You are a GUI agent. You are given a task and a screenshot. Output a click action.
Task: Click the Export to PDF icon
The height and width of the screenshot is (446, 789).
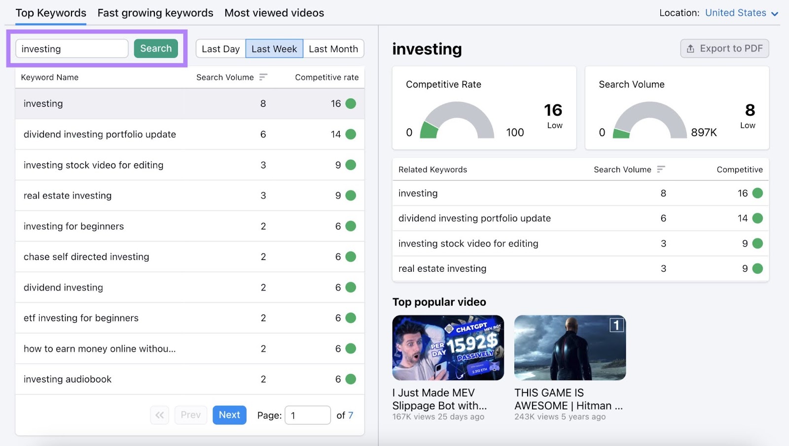coord(689,48)
